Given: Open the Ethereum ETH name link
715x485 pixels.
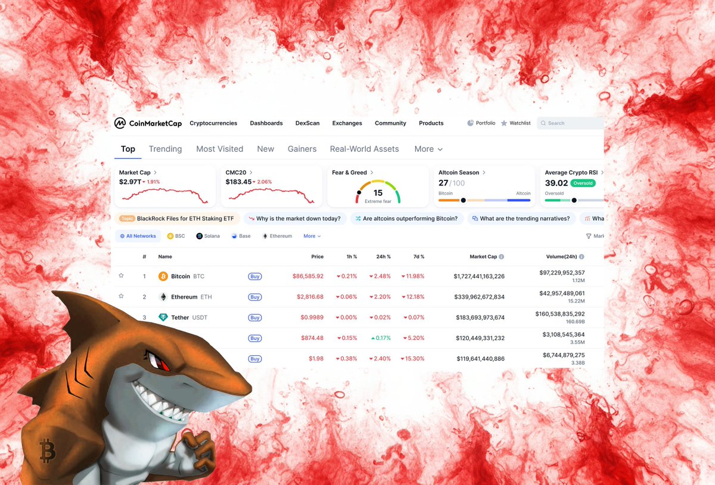Looking at the screenshot, I should point(191,297).
